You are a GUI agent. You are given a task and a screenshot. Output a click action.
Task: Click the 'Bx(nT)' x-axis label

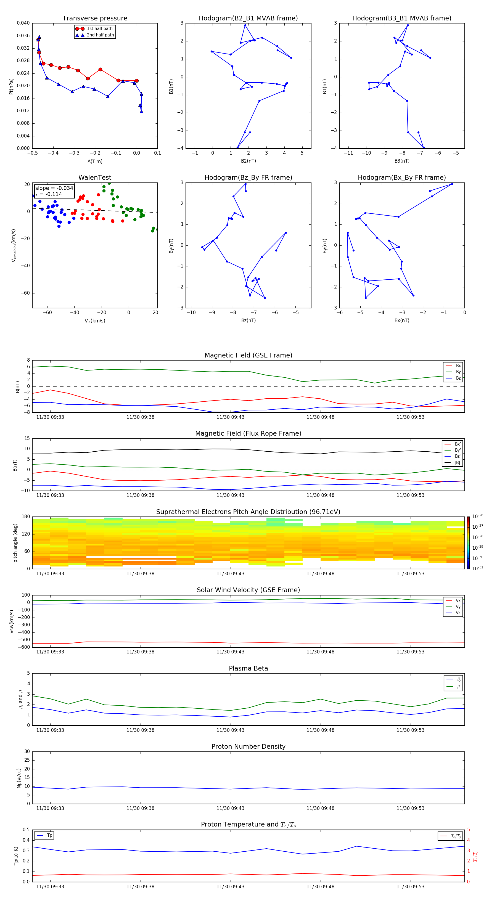pos(402,321)
